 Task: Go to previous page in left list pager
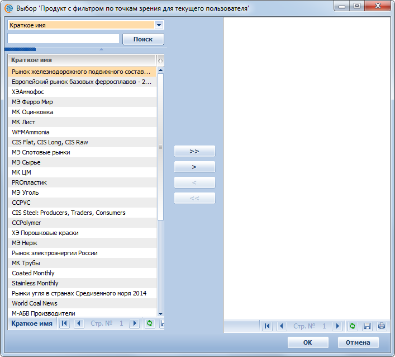click(79, 323)
